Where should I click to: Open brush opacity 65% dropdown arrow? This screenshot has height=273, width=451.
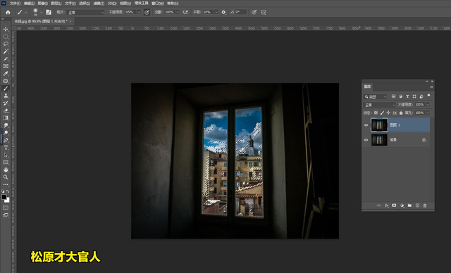point(139,13)
